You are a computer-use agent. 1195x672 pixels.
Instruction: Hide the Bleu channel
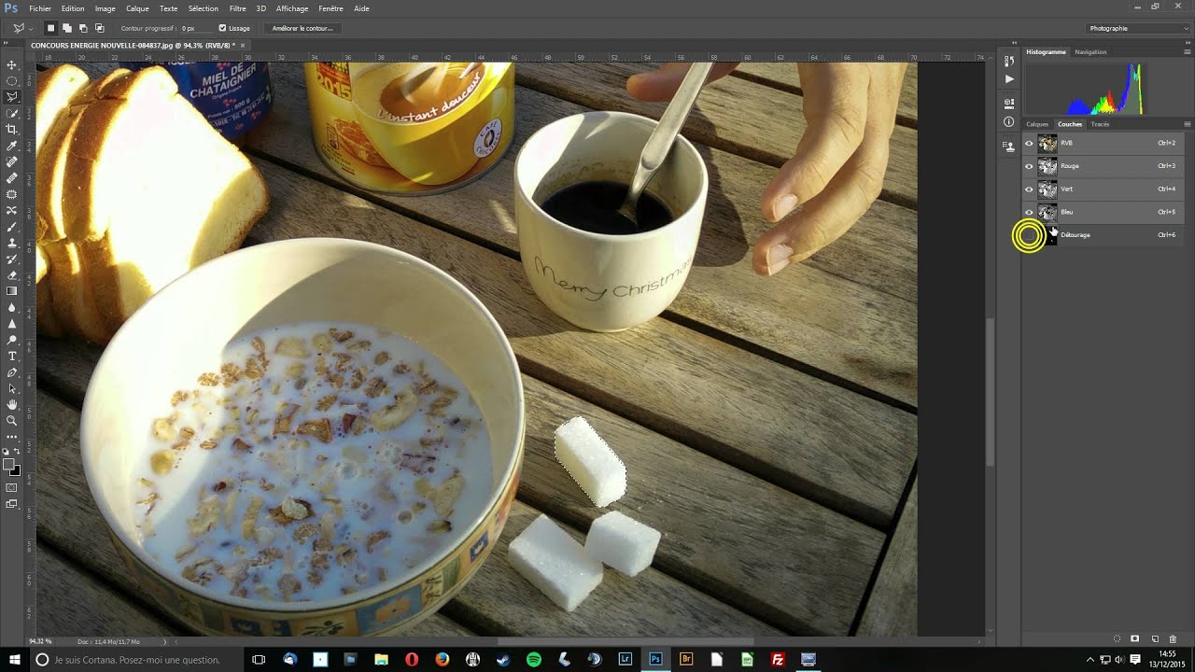1029,212
